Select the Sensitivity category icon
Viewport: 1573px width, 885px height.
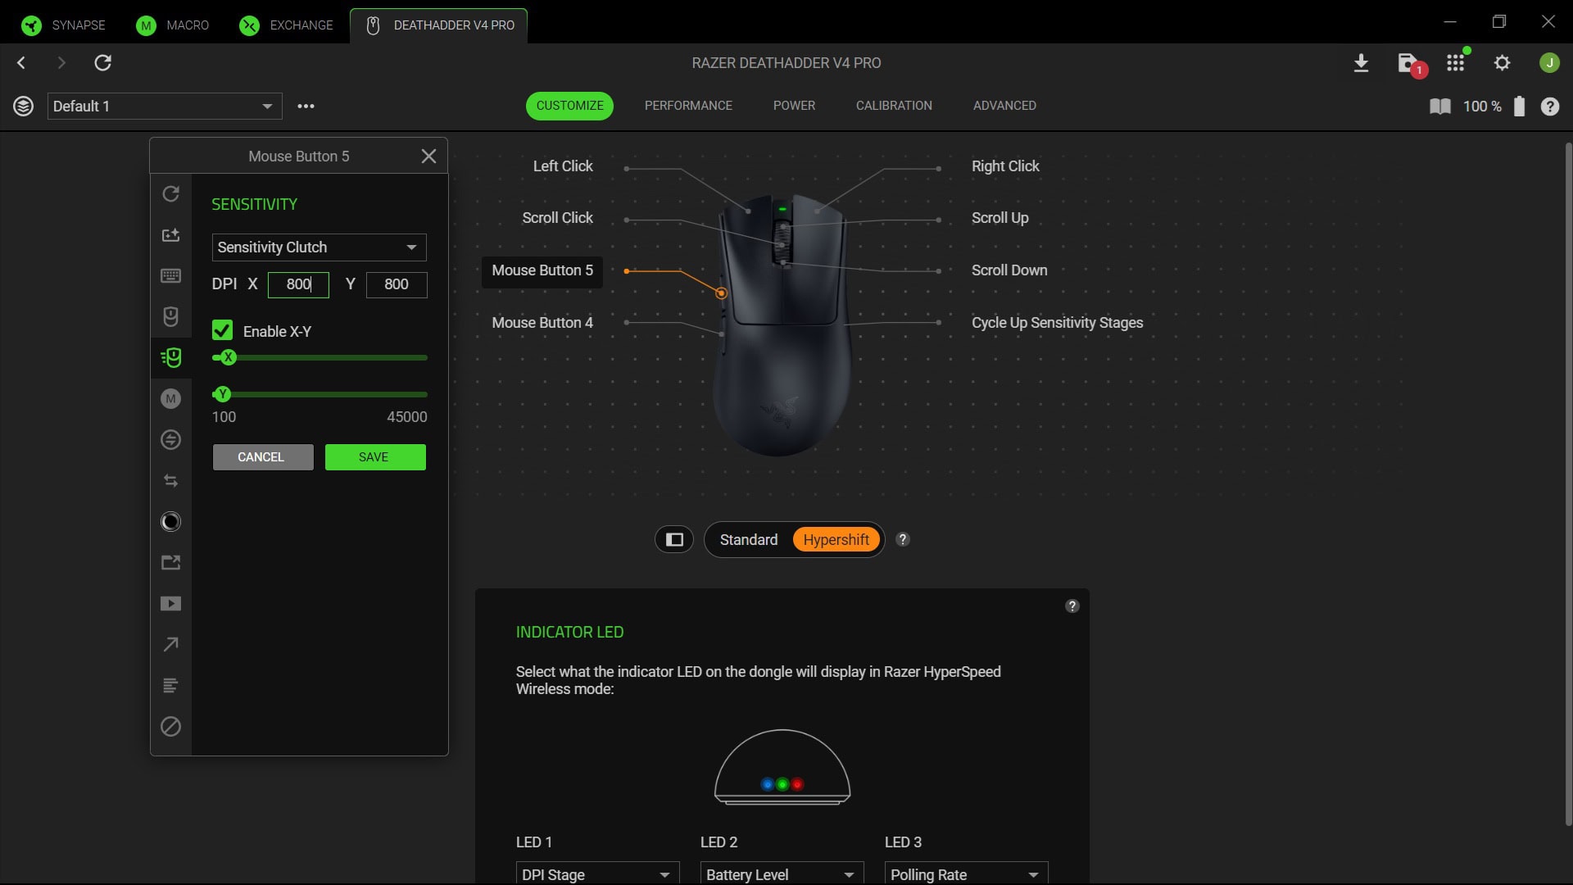(170, 358)
